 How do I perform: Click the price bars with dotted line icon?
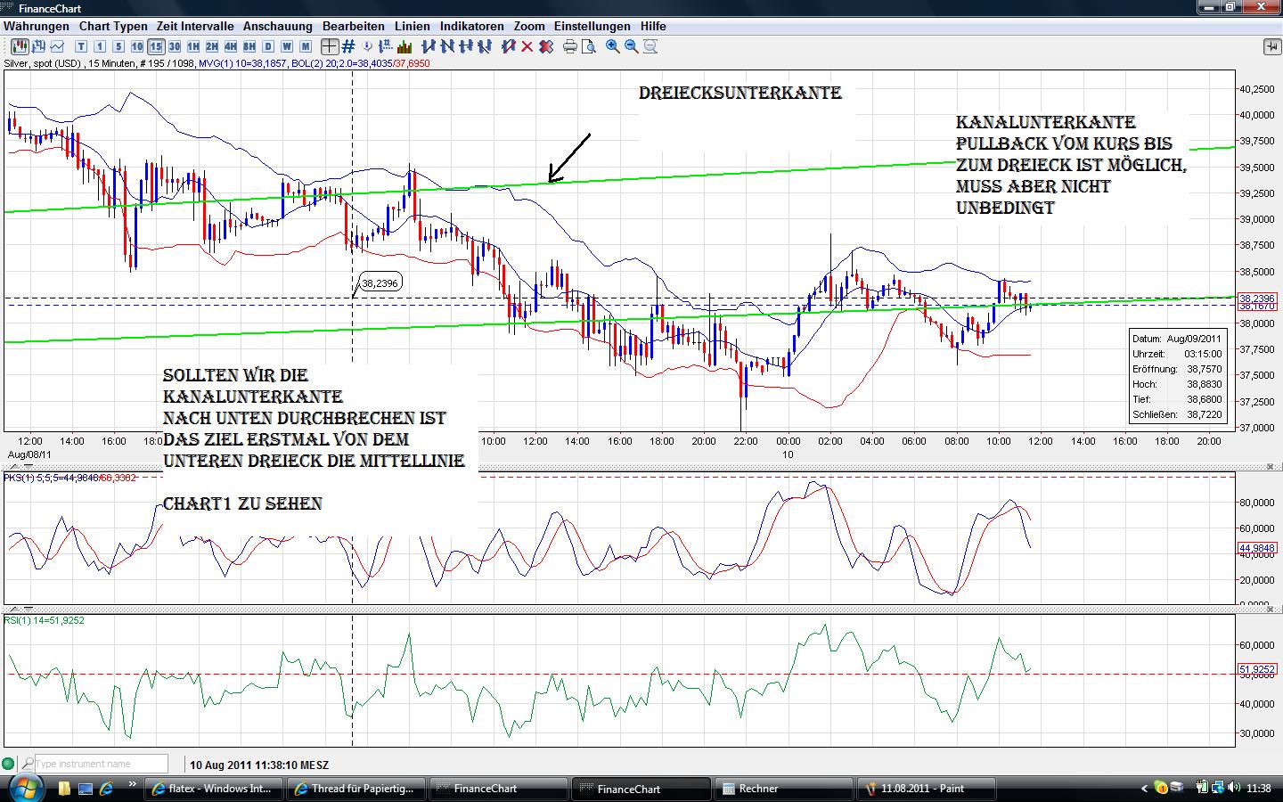click(387, 46)
